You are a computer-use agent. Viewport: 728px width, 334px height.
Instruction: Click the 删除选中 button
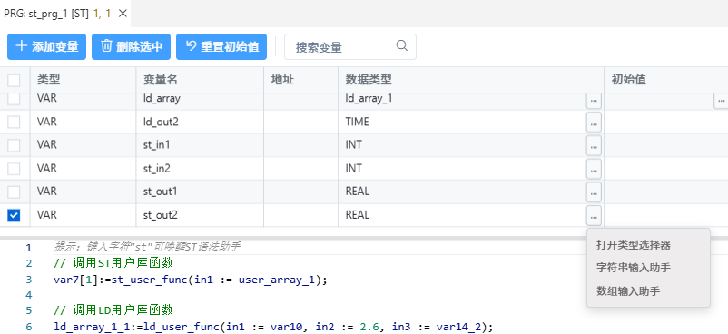coord(131,46)
